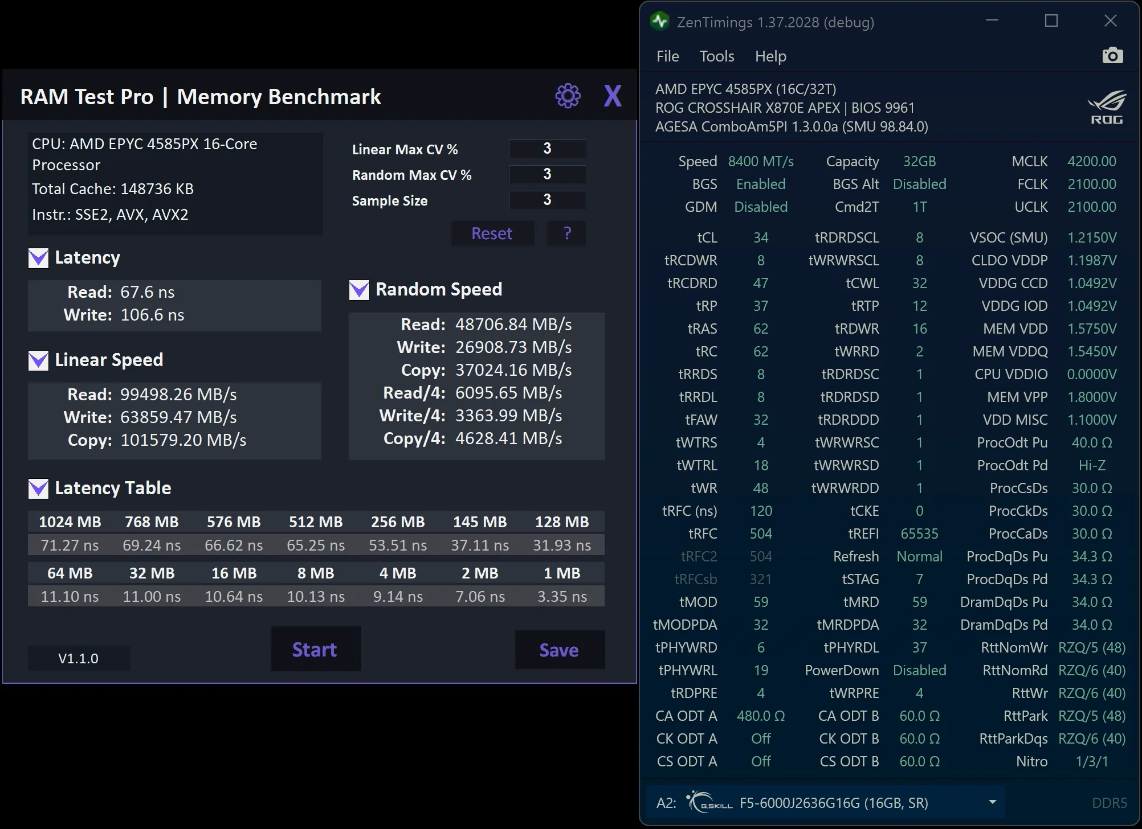Open the Tools menu
Viewport: 1142px width, 829px height.
coord(717,56)
